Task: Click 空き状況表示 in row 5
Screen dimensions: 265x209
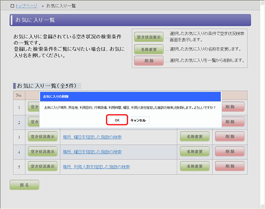Action: (x=42, y=166)
